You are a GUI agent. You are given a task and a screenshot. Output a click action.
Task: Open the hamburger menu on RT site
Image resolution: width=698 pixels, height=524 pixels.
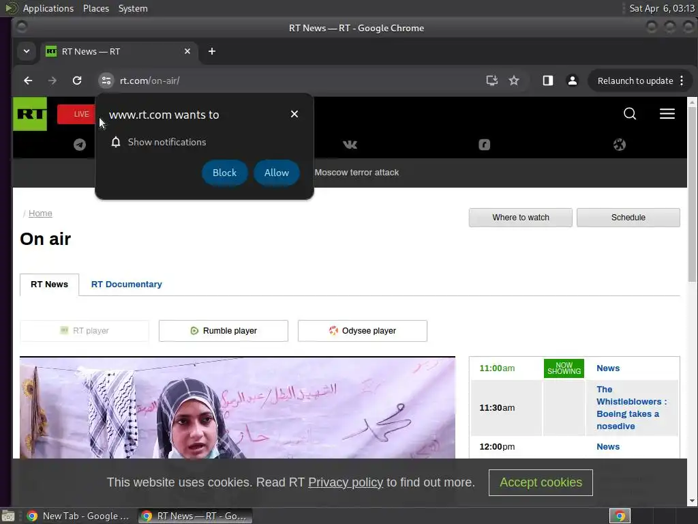point(667,114)
